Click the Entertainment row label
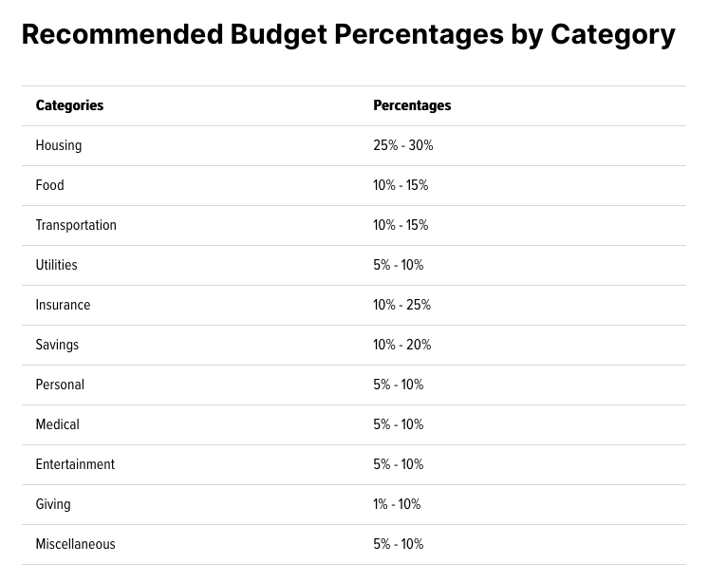 tap(75, 464)
